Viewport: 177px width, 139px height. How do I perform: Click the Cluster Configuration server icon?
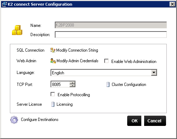pyautogui.click(x=108, y=85)
